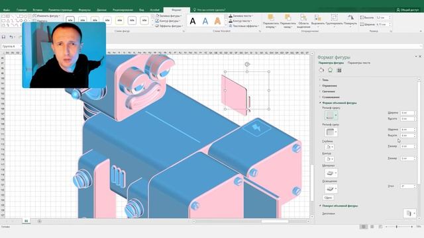Collapse the Формат объемной фигуры section
This screenshot has width=424, height=238.
pos(339,103)
